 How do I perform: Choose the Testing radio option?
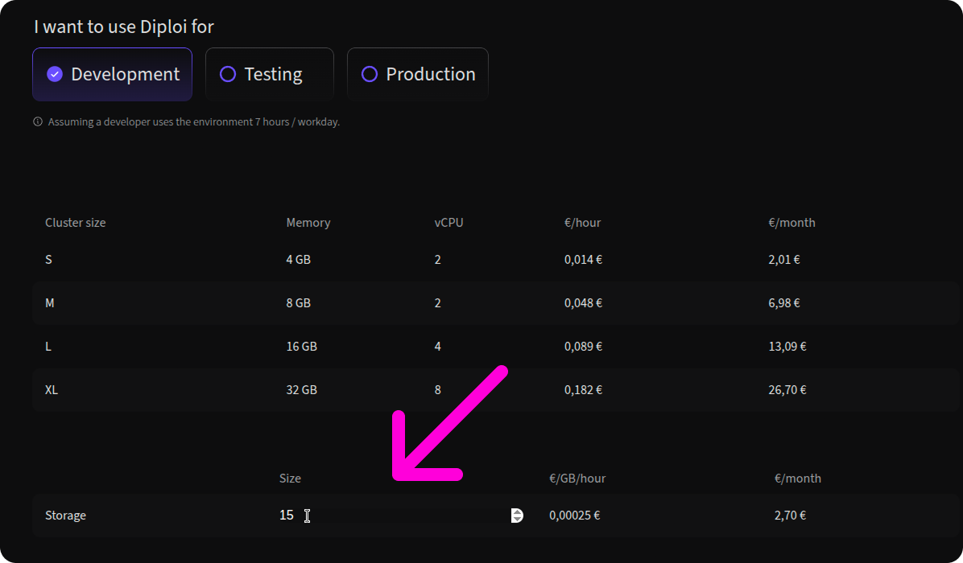(269, 74)
